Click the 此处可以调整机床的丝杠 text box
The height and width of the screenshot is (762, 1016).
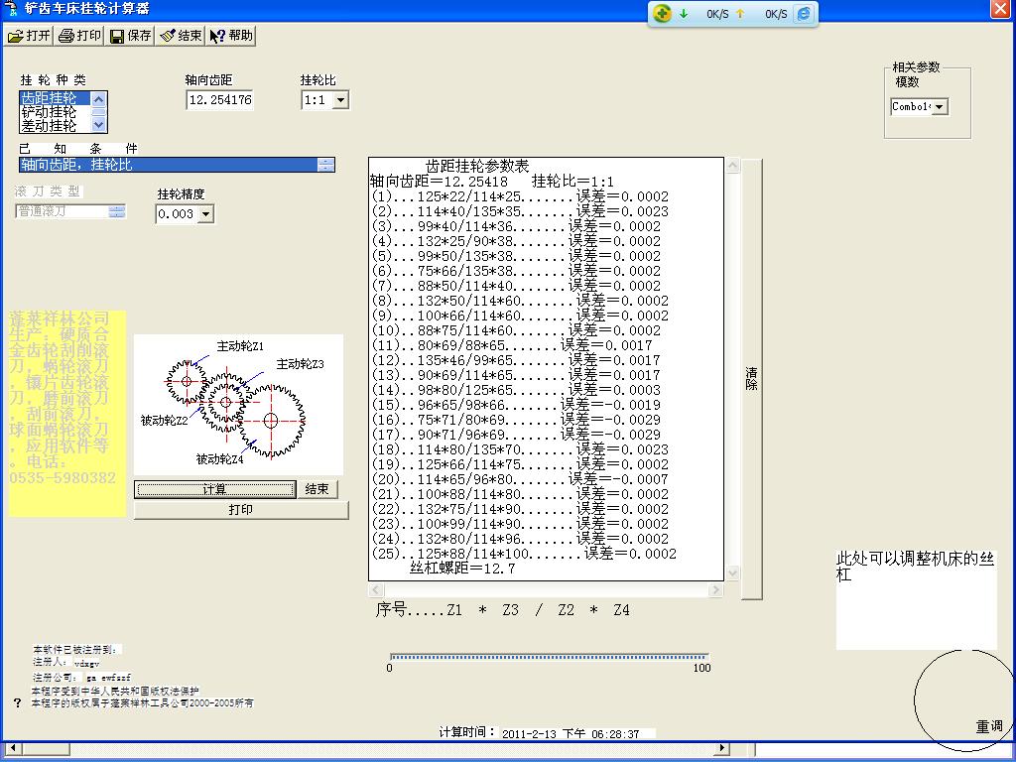pyautogui.click(x=916, y=598)
